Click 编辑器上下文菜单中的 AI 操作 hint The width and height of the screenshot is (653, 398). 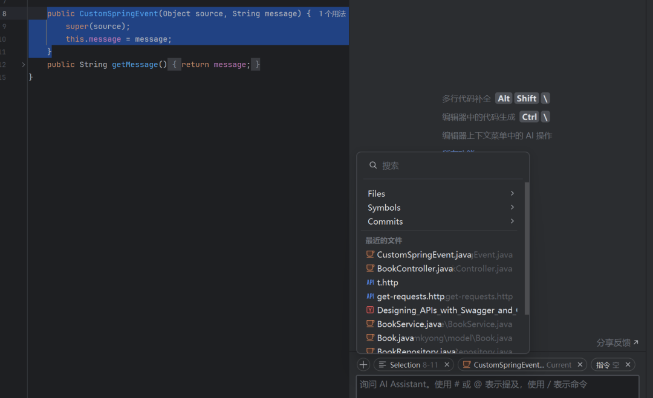point(497,135)
